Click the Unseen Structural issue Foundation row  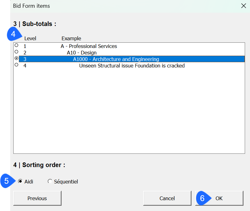pyautogui.click(x=132, y=66)
